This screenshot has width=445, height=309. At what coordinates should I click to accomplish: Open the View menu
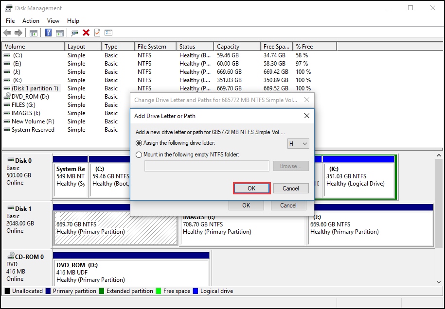53,21
